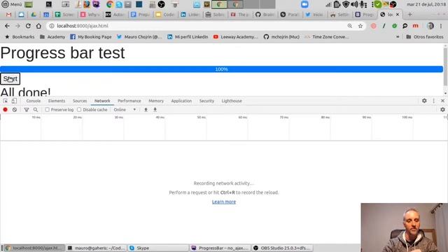Open the Memory tab in DevTools
Viewport: 448px width, 252px height.
tap(156, 101)
